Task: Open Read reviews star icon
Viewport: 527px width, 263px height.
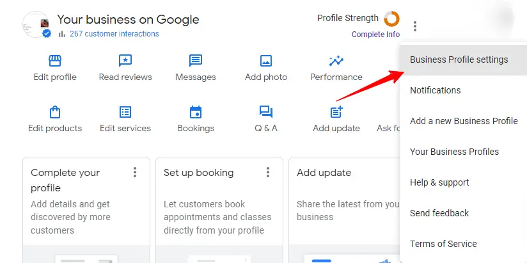Action: click(125, 61)
